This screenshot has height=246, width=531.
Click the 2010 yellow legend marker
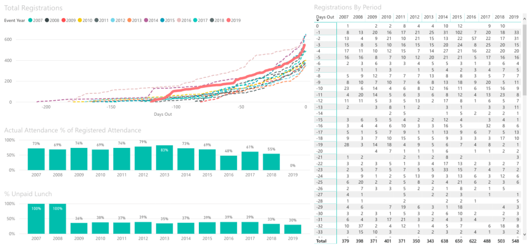[x=79, y=20]
